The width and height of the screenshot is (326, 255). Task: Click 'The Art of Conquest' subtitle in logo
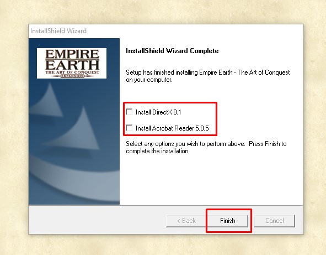point(72,72)
